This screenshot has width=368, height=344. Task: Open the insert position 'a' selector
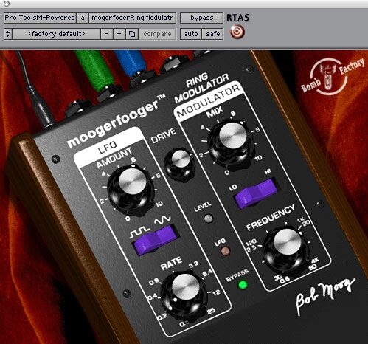point(83,18)
